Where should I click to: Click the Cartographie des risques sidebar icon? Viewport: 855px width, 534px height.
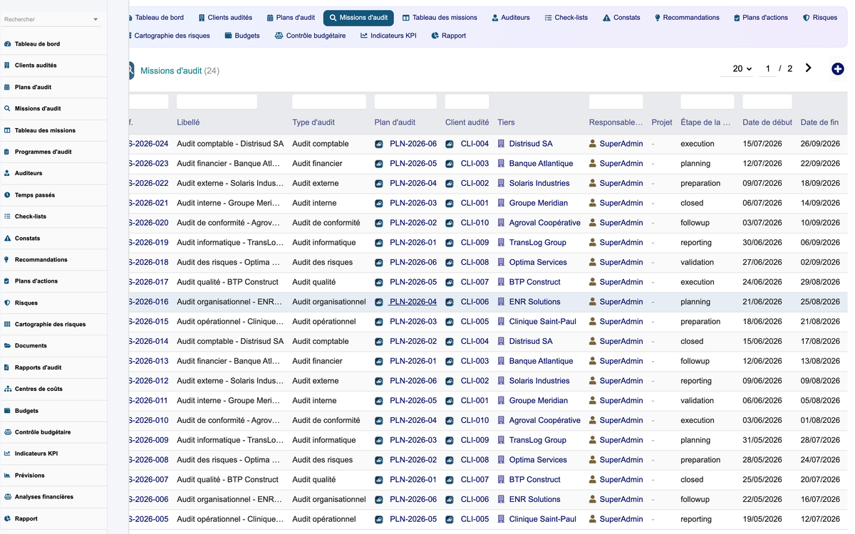tap(7, 324)
